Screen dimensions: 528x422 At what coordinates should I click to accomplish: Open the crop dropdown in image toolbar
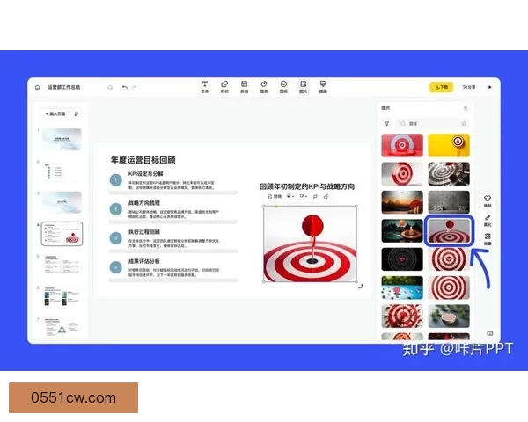click(303, 196)
